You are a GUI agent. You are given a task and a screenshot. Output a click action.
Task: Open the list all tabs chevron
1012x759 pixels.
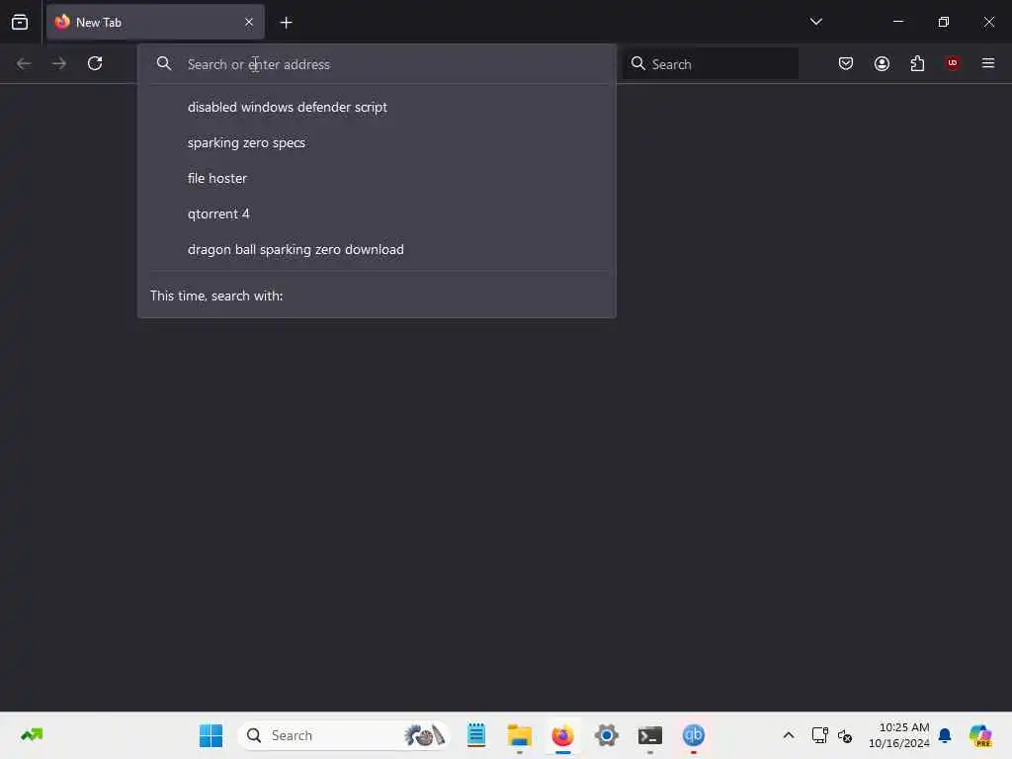pyautogui.click(x=815, y=22)
